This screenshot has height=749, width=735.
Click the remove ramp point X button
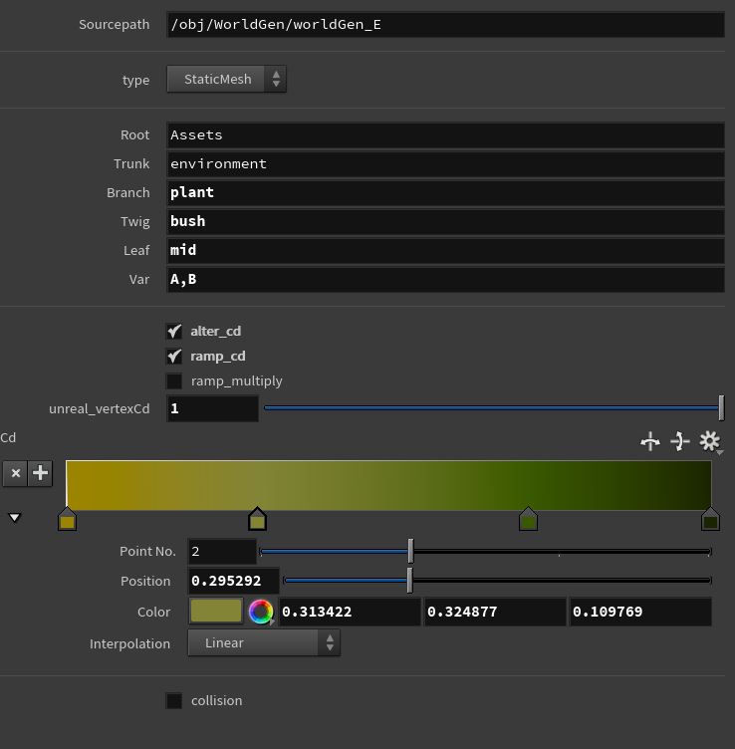pyautogui.click(x=15, y=474)
